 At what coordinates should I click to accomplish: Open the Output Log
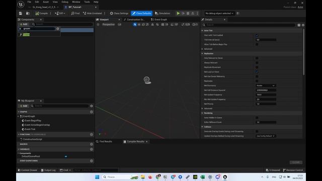point(48,170)
